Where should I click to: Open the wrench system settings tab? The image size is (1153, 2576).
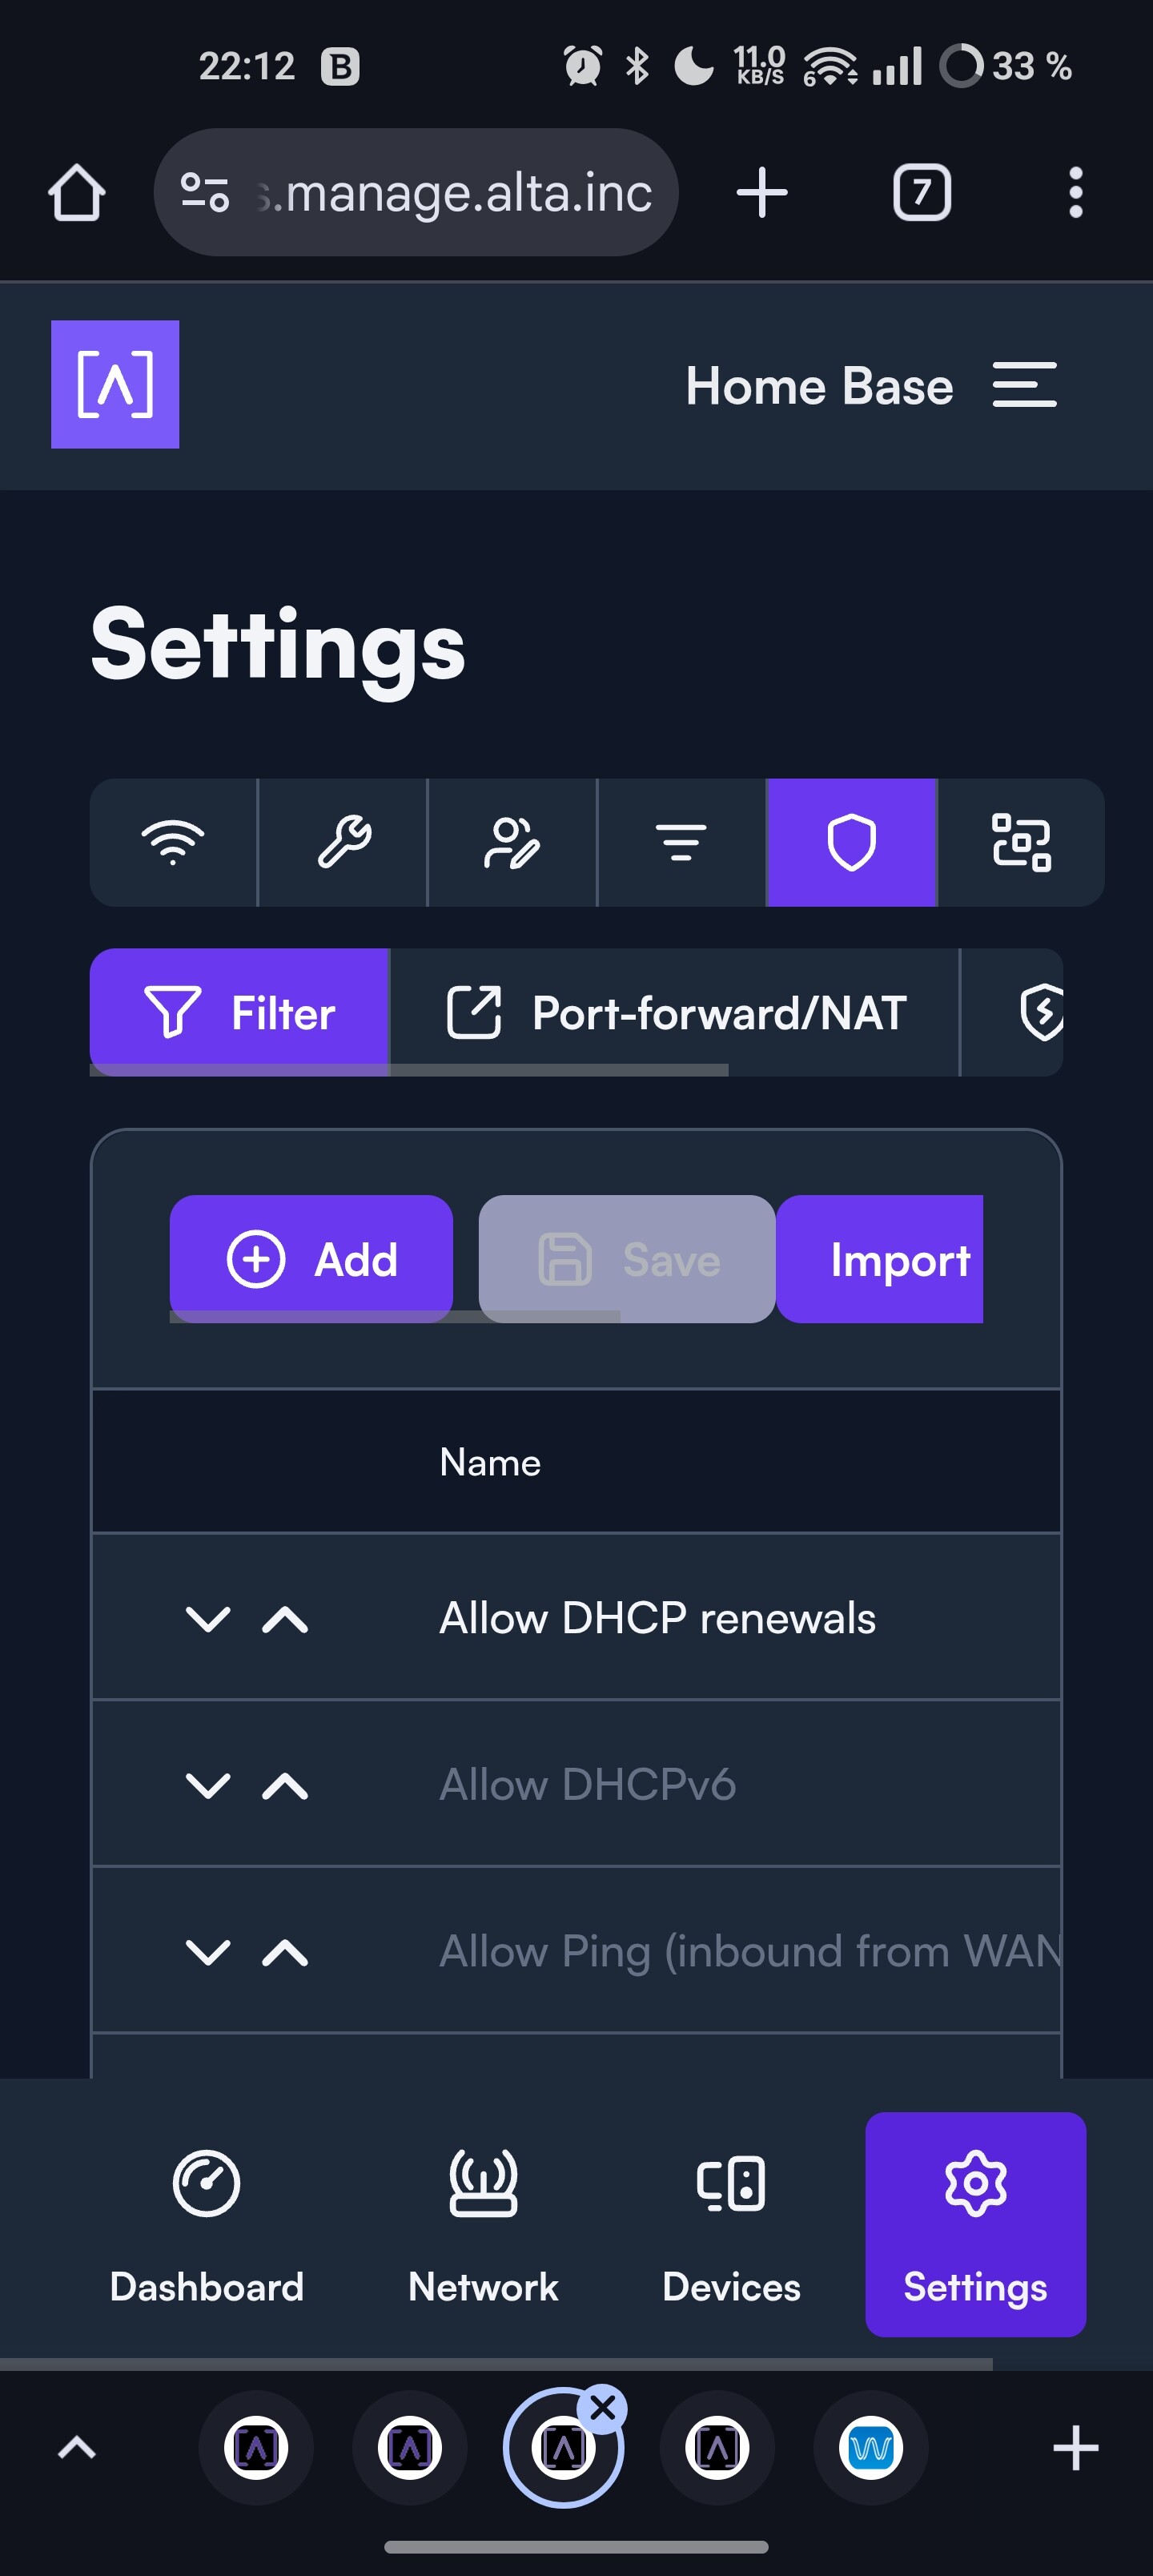[x=343, y=842]
